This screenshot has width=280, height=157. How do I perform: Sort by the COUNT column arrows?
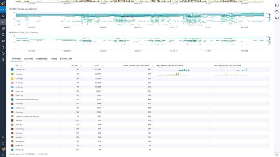tap(103, 66)
